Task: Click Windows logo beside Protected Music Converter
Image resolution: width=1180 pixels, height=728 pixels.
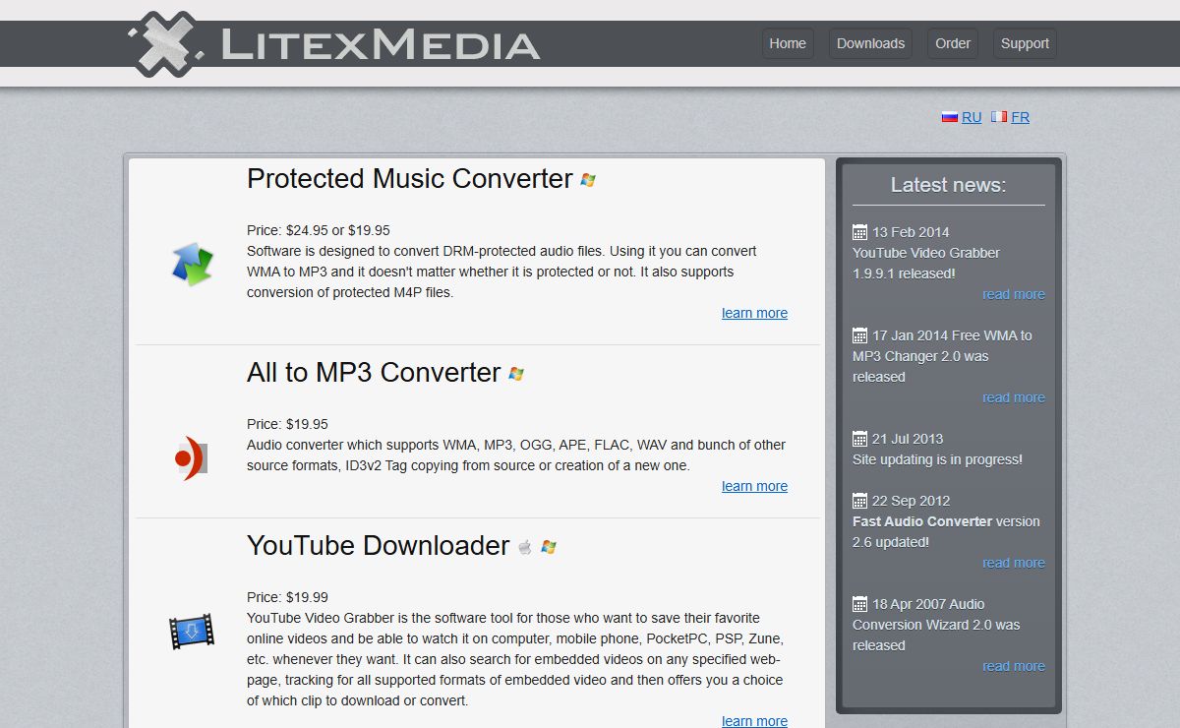Action: (588, 180)
